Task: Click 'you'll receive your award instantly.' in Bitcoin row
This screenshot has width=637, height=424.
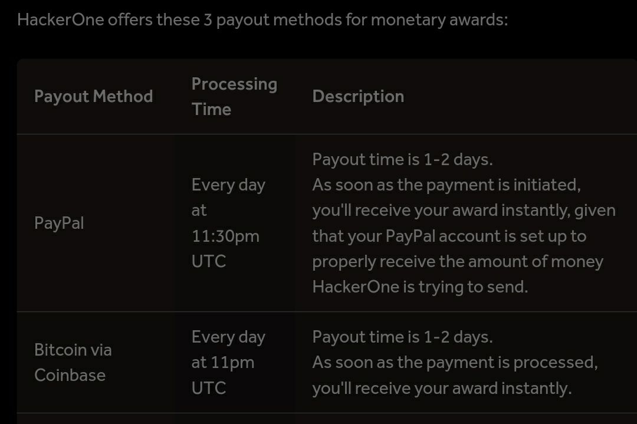Action: click(442, 388)
